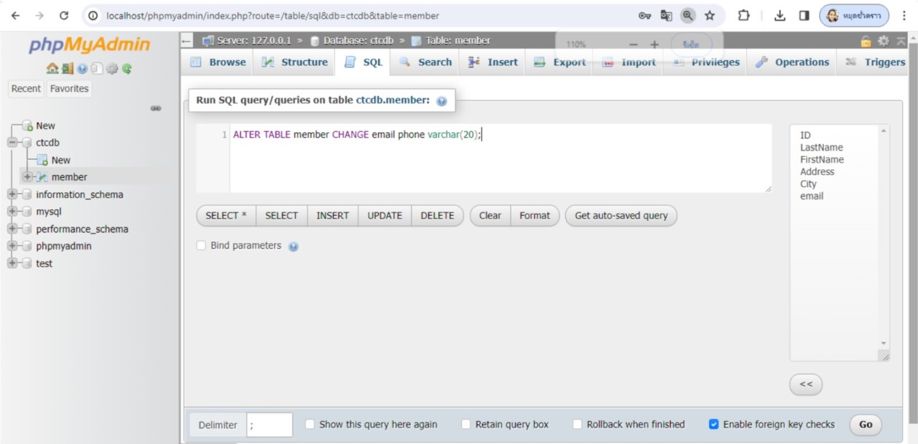Viewport: 918px width, 444px height.
Task: Uncheck Enable foreign key checks
Action: (x=714, y=424)
